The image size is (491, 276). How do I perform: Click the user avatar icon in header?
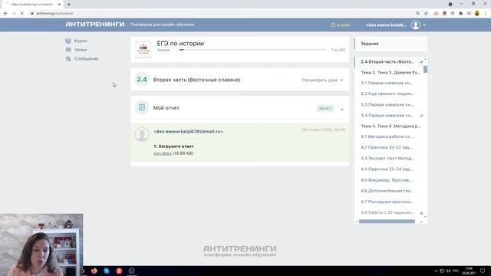pos(416,25)
